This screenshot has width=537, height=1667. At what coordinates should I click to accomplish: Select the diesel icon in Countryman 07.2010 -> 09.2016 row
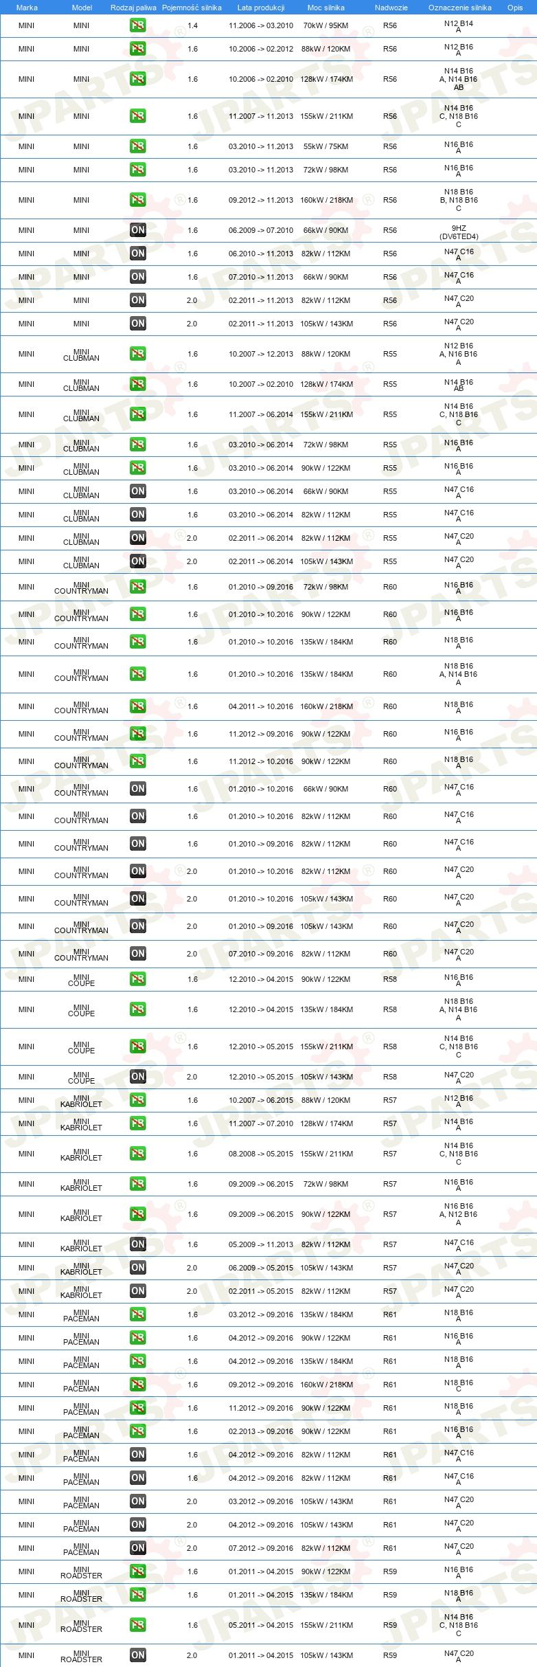137,954
